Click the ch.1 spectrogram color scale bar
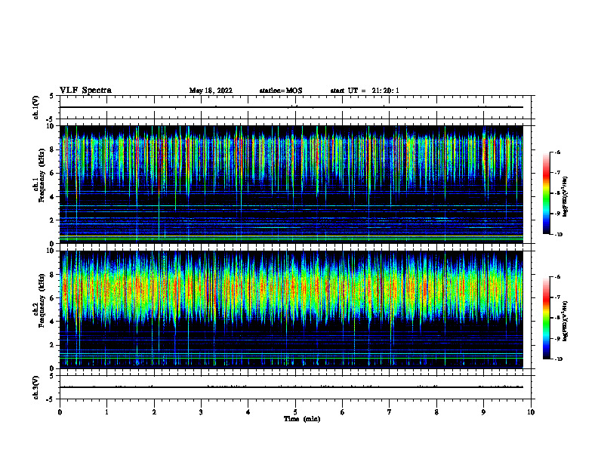The width and height of the screenshot is (598, 462). pyautogui.click(x=547, y=193)
